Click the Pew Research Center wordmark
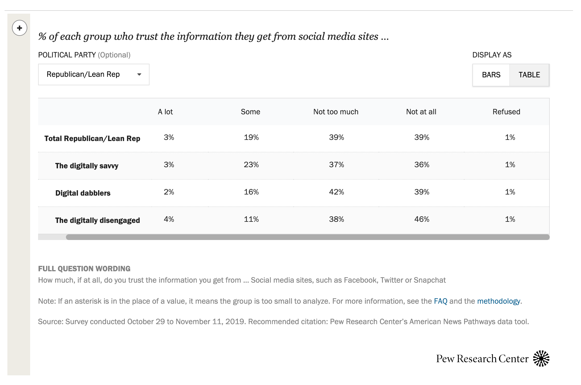581x385 pixels. 482,359
